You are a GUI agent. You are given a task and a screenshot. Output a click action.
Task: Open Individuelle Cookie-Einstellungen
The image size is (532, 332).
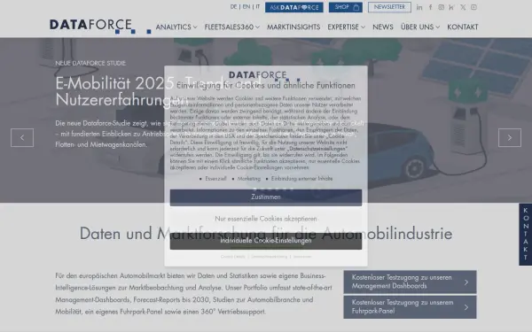[x=266, y=241]
